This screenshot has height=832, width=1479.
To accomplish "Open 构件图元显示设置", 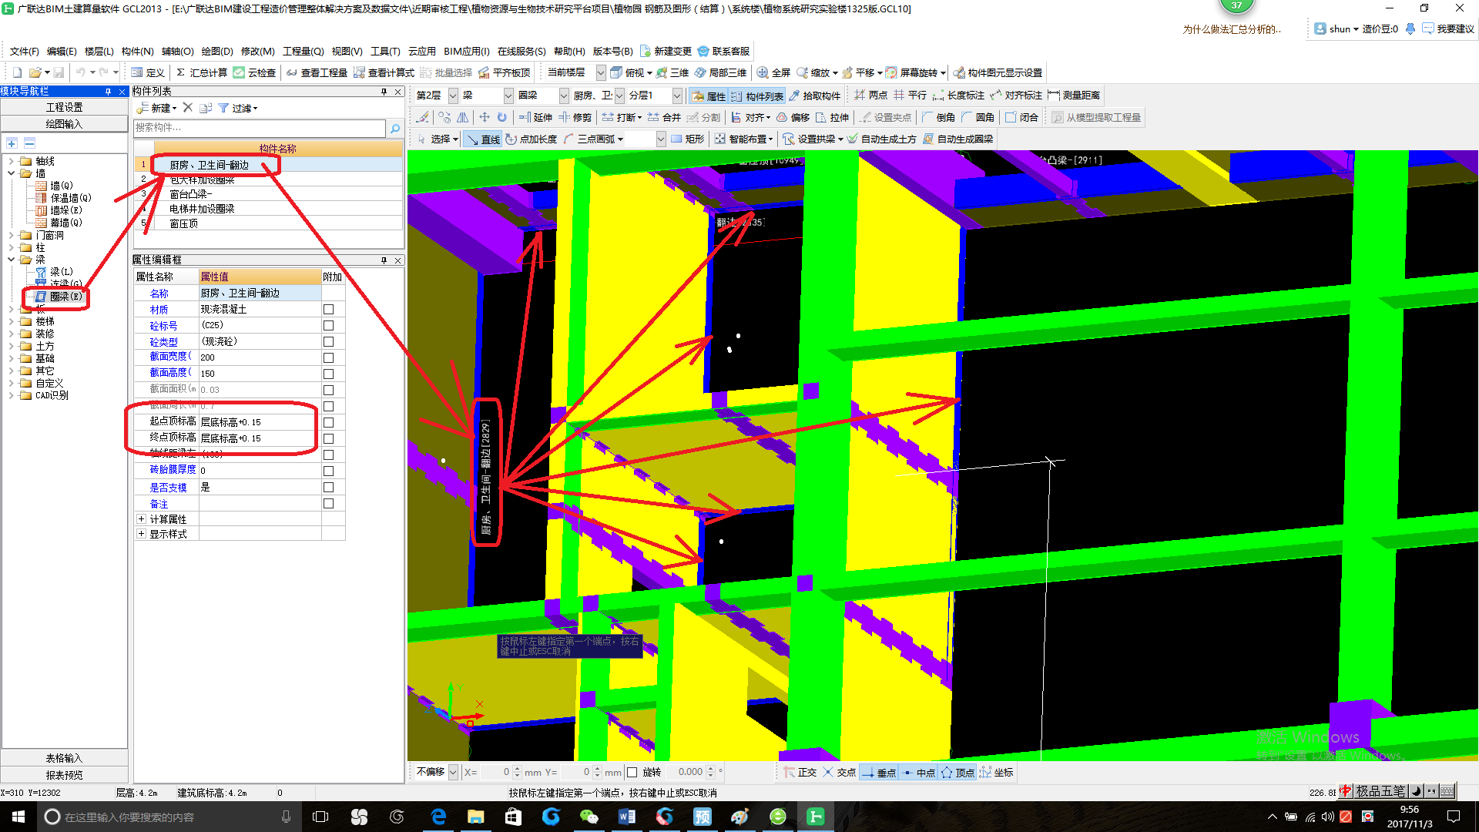I will [x=998, y=72].
